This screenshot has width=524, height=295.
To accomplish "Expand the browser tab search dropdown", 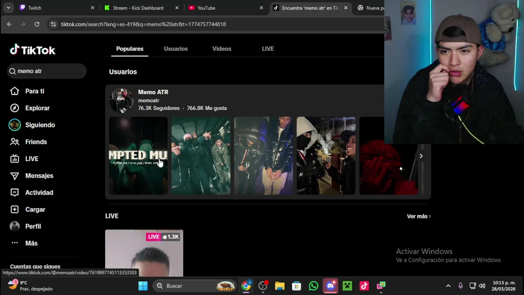I will pos(8,8).
